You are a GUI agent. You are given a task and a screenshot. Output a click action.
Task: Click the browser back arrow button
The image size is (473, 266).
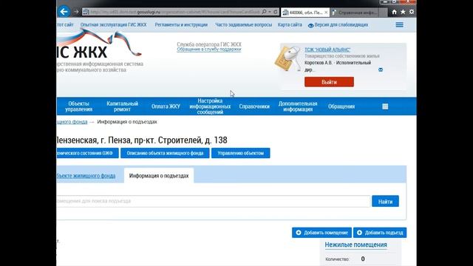[64, 12]
